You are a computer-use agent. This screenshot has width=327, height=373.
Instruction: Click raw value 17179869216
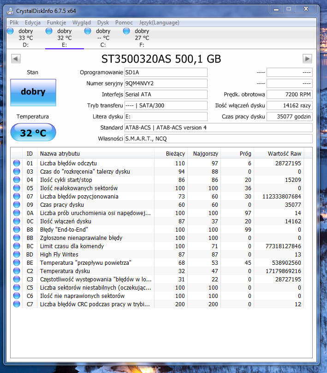283,271
